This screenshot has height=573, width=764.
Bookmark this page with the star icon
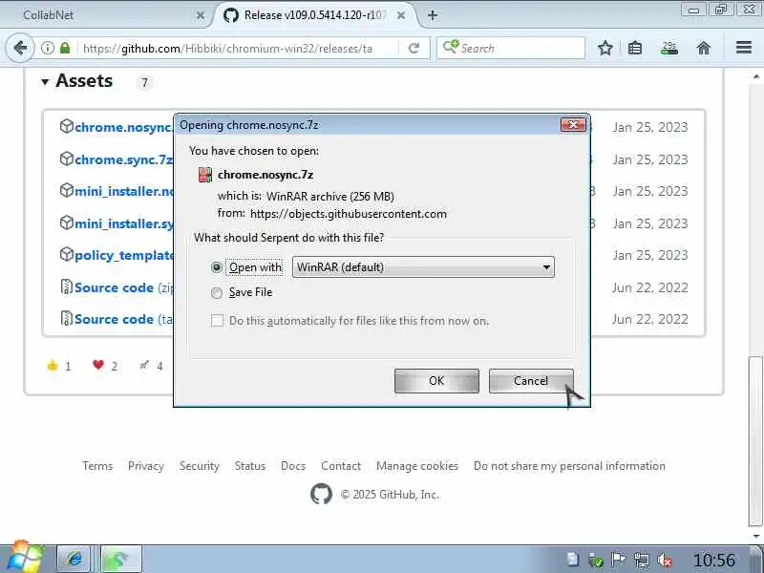605,48
